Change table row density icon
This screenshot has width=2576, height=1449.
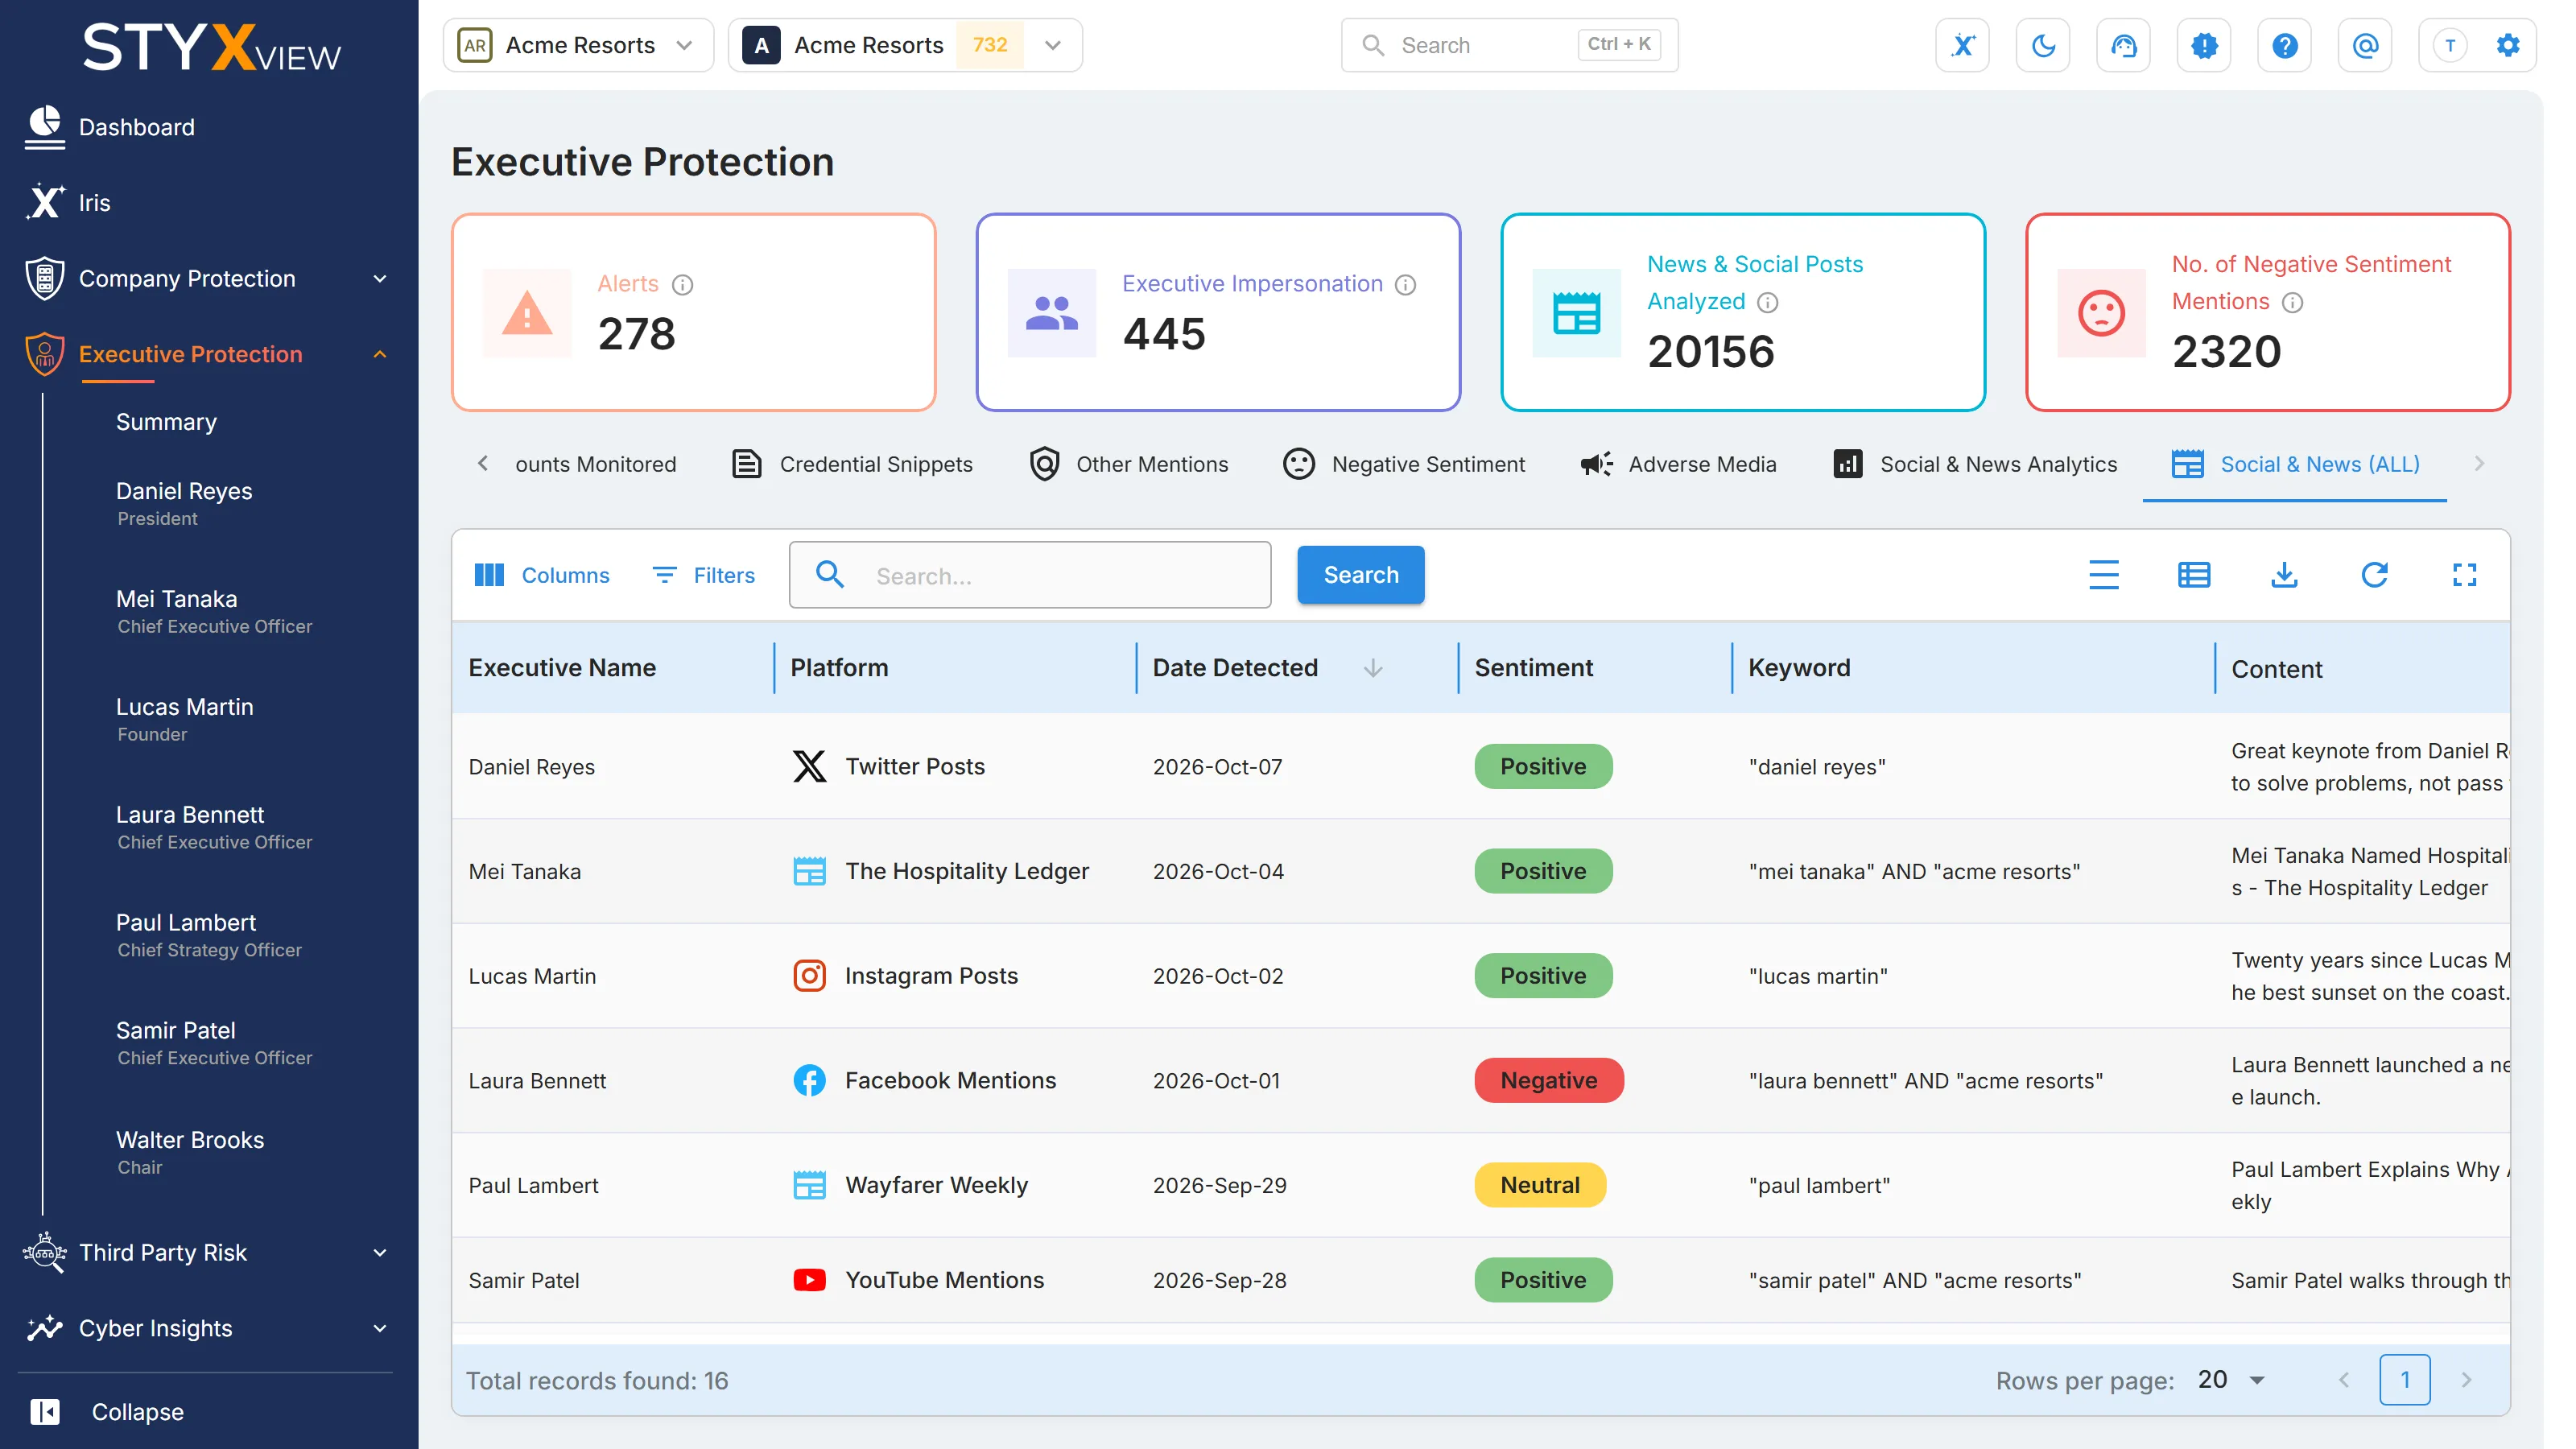click(x=2104, y=575)
